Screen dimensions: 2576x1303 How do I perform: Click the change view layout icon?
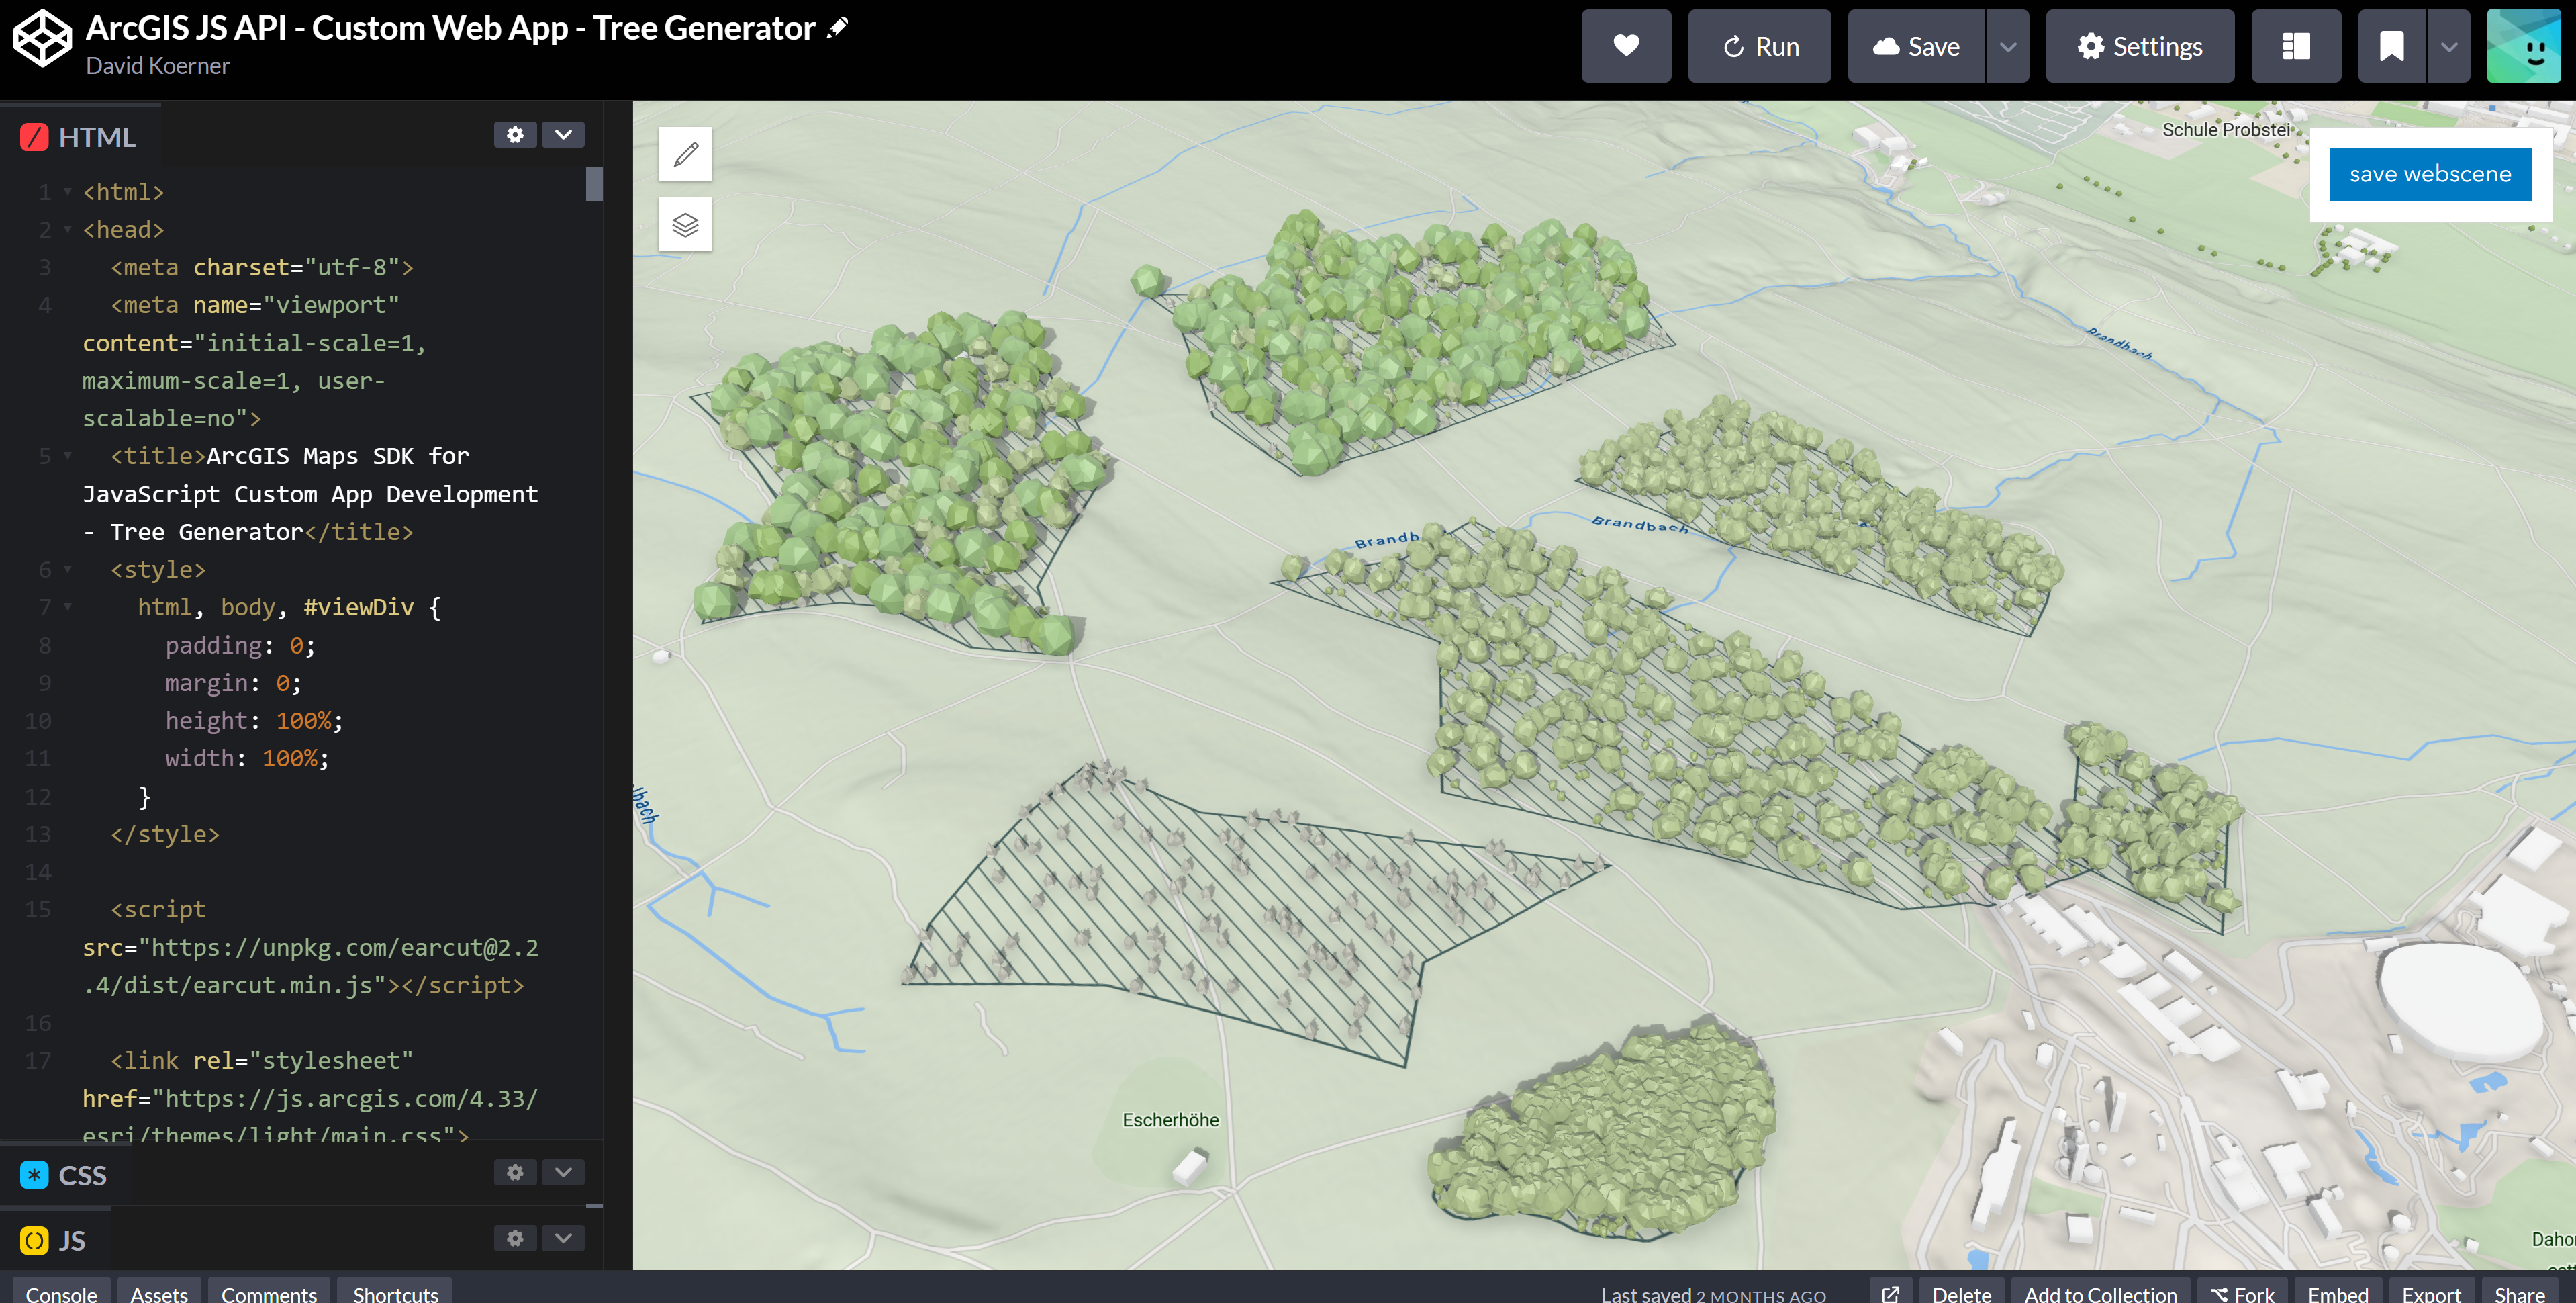2295,46
